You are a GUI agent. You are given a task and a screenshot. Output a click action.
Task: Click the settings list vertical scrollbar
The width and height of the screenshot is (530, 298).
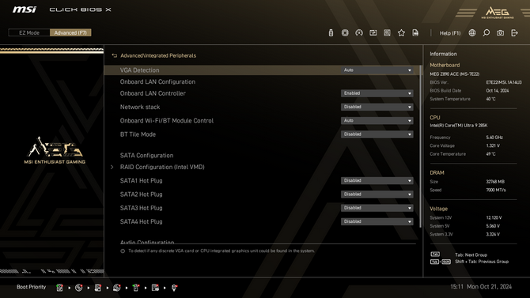pos(421,146)
